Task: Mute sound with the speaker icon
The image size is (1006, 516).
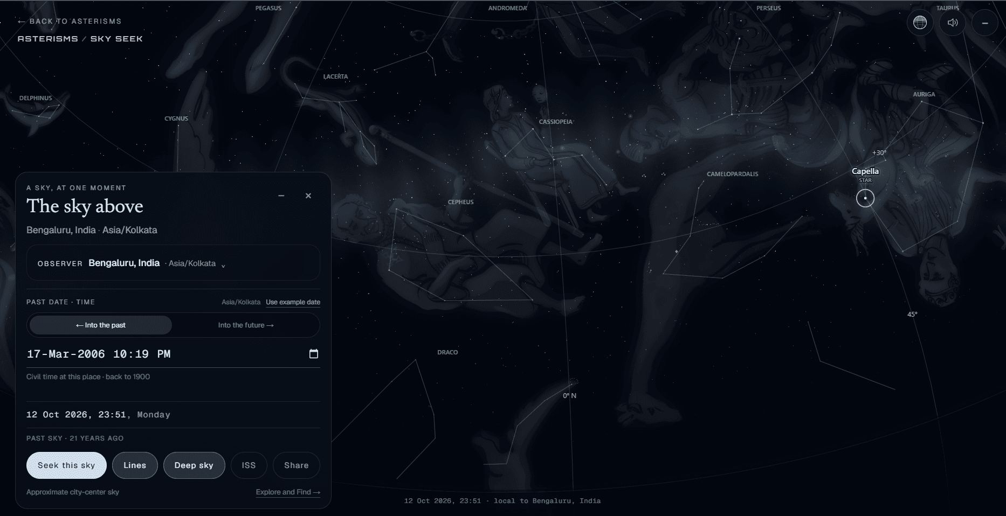Action: coord(953,23)
